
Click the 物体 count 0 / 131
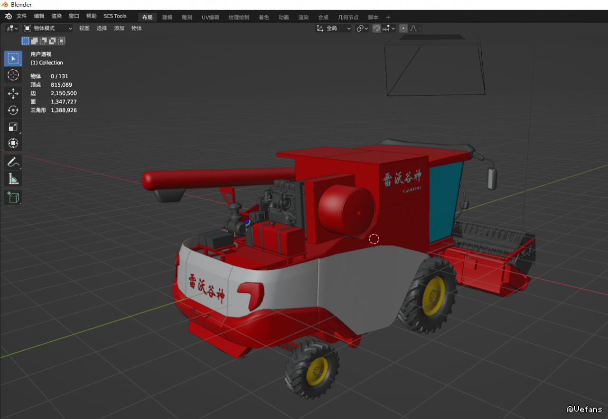(59, 76)
